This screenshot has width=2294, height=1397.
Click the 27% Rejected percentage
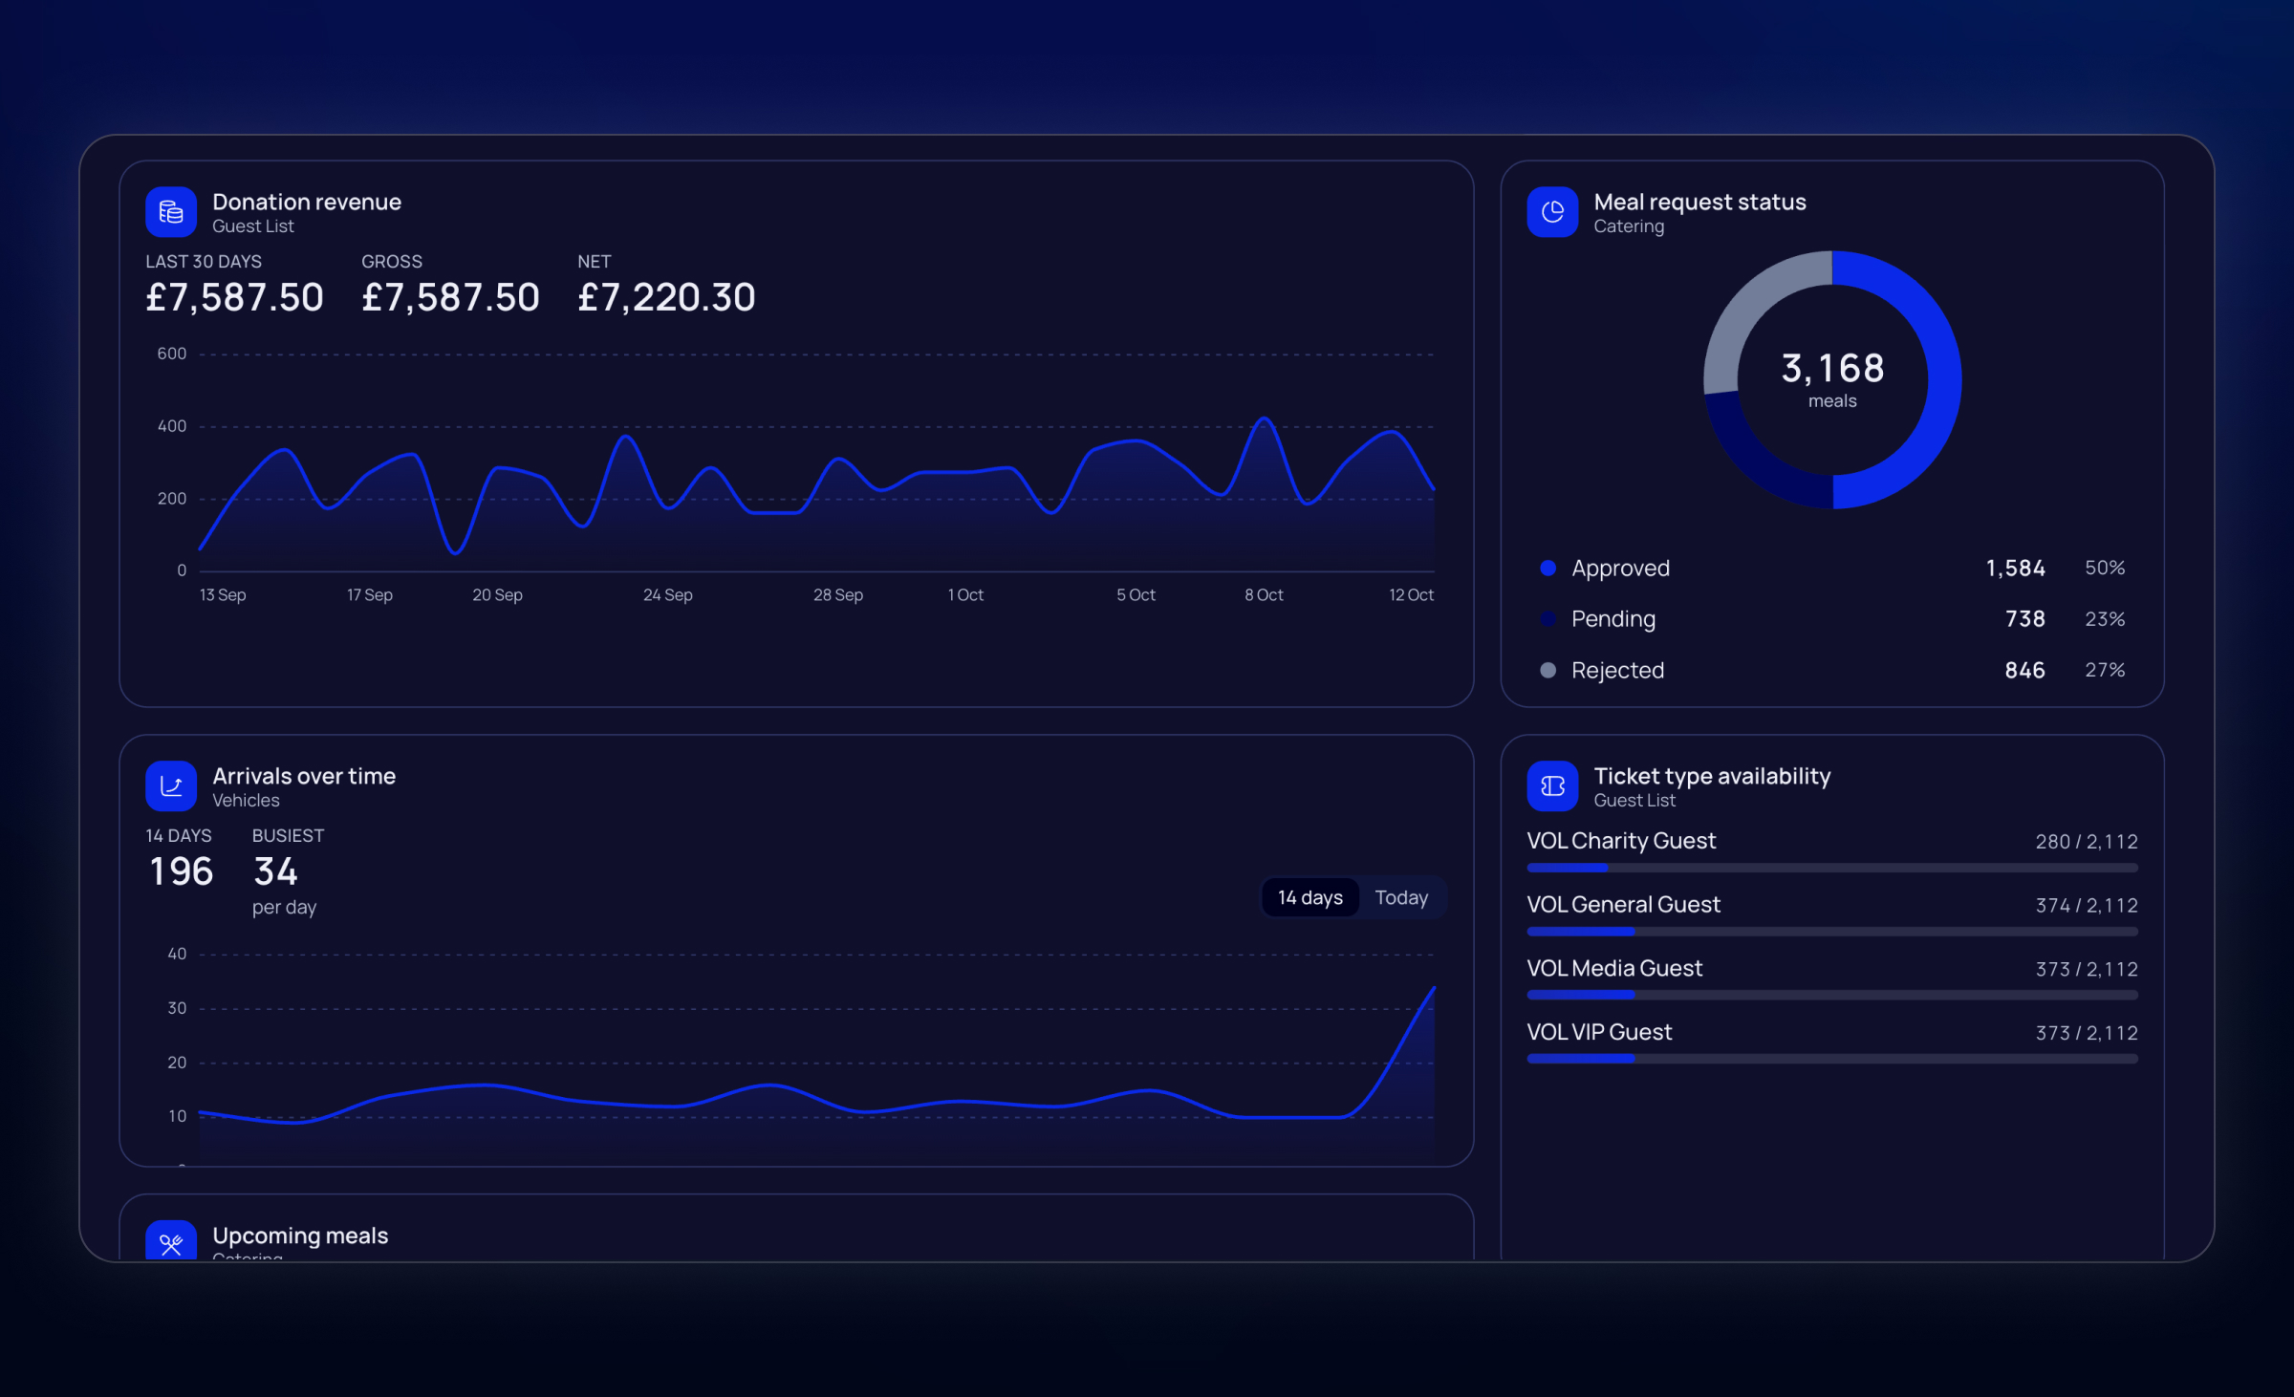click(x=2105, y=670)
